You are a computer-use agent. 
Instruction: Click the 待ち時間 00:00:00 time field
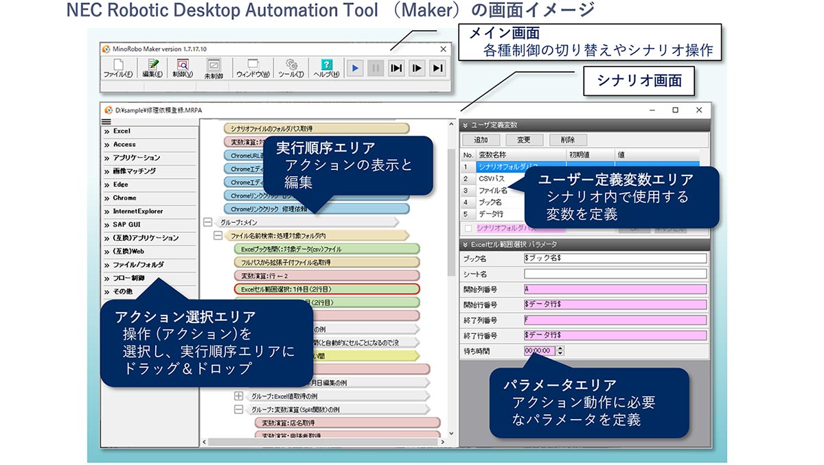coord(539,350)
